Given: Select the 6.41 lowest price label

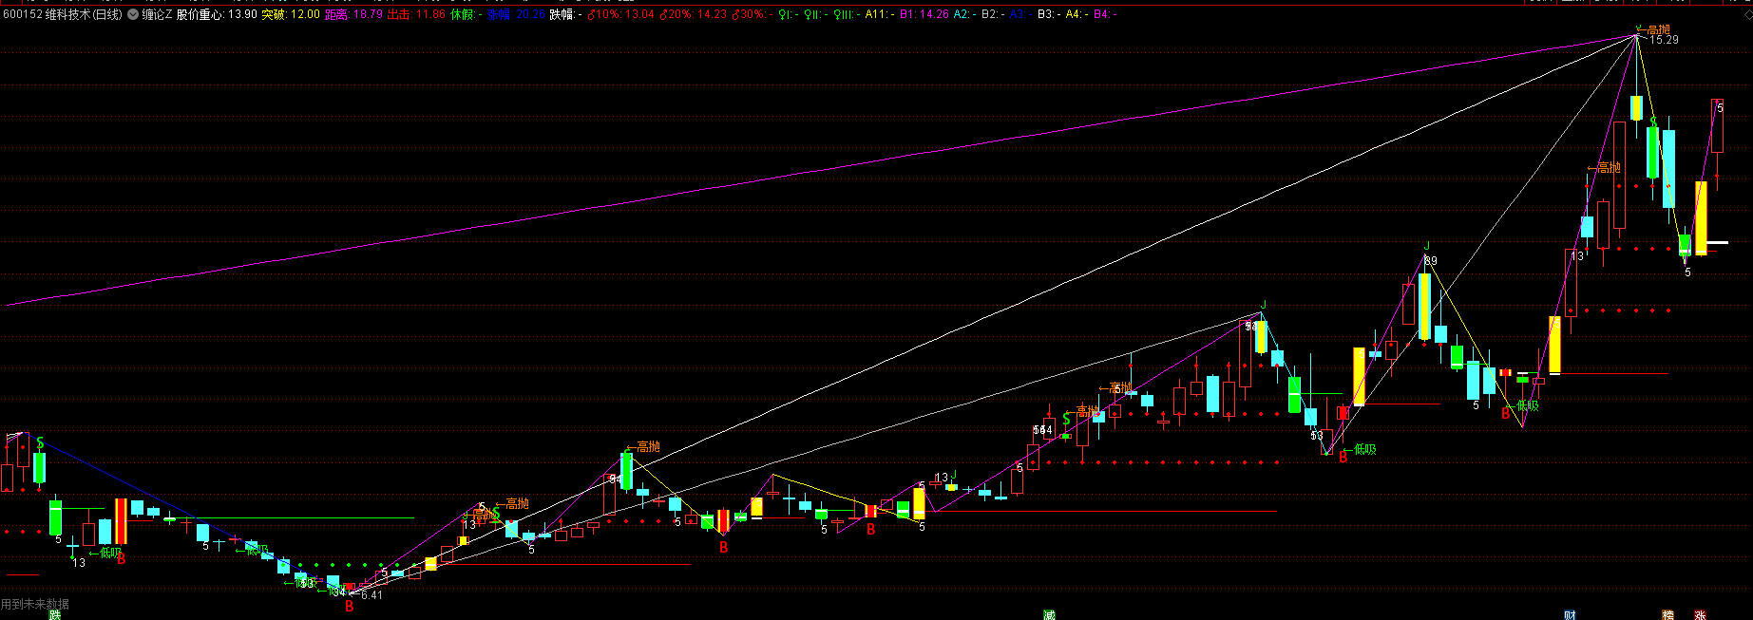Looking at the screenshot, I should coord(372,595).
